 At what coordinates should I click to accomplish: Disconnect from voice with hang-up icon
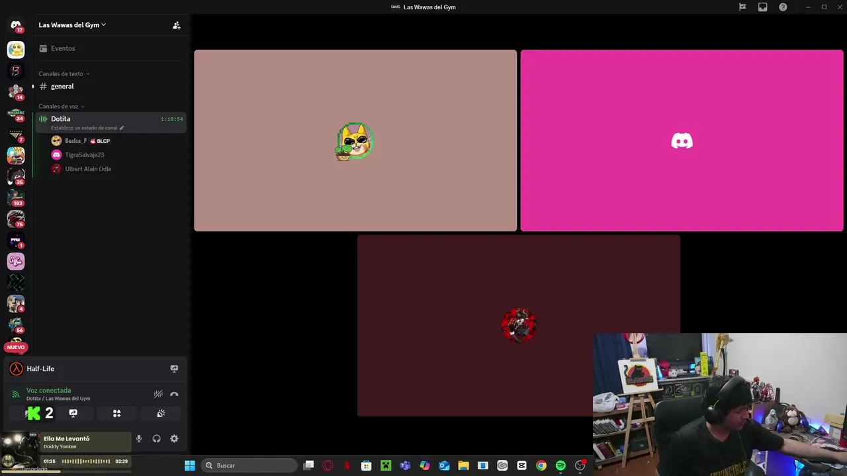click(174, 394)
